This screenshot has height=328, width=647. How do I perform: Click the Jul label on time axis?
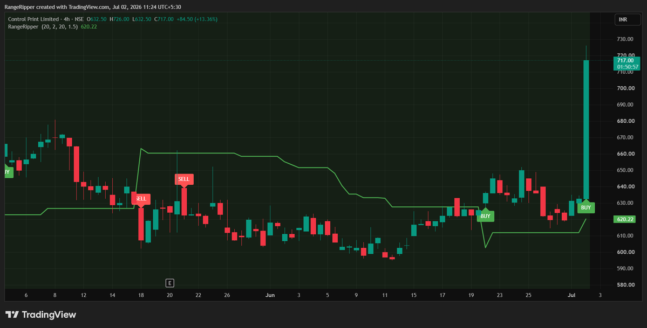click(x=571, y=296)
